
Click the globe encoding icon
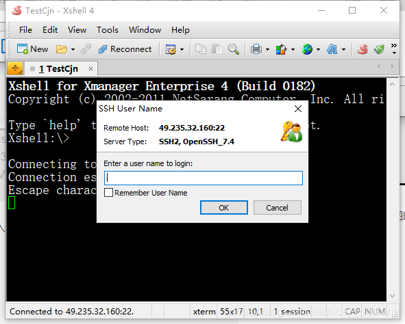tap(307, 49)
